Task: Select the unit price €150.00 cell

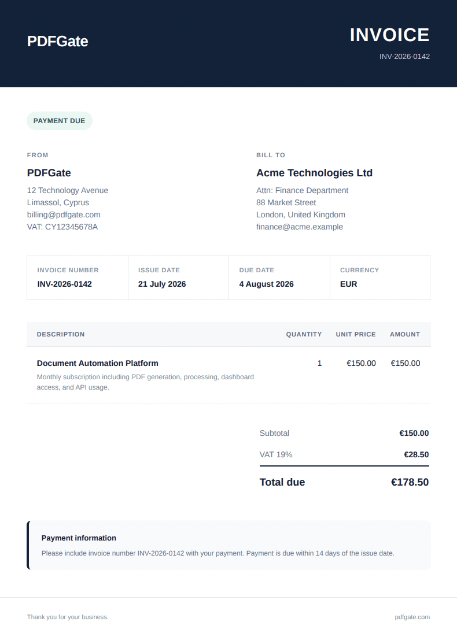Action: click(361, 364)
